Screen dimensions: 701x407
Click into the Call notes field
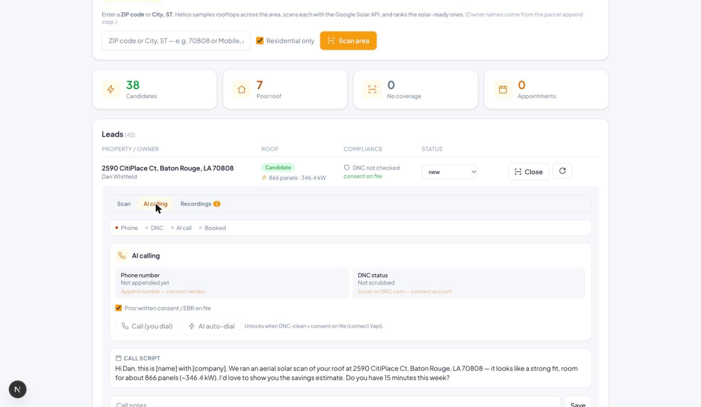click(335, 403)
